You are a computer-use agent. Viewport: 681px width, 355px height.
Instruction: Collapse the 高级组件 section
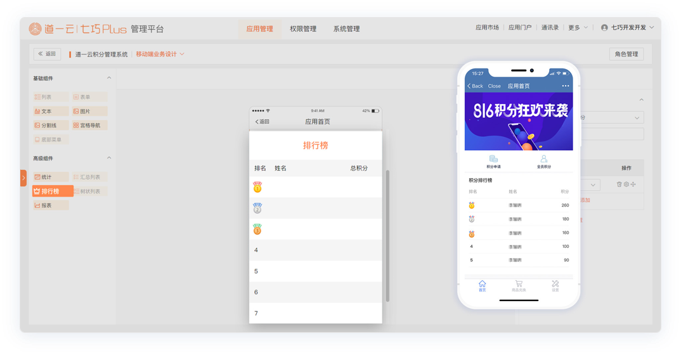(109, 158)
